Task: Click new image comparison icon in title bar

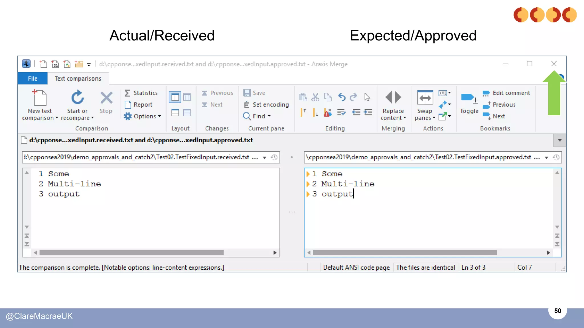Action: (67, 64)
